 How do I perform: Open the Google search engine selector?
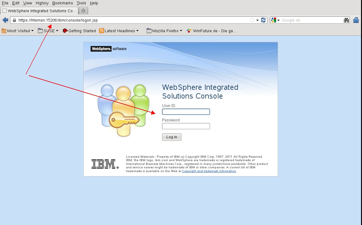[x=275, y=20]
